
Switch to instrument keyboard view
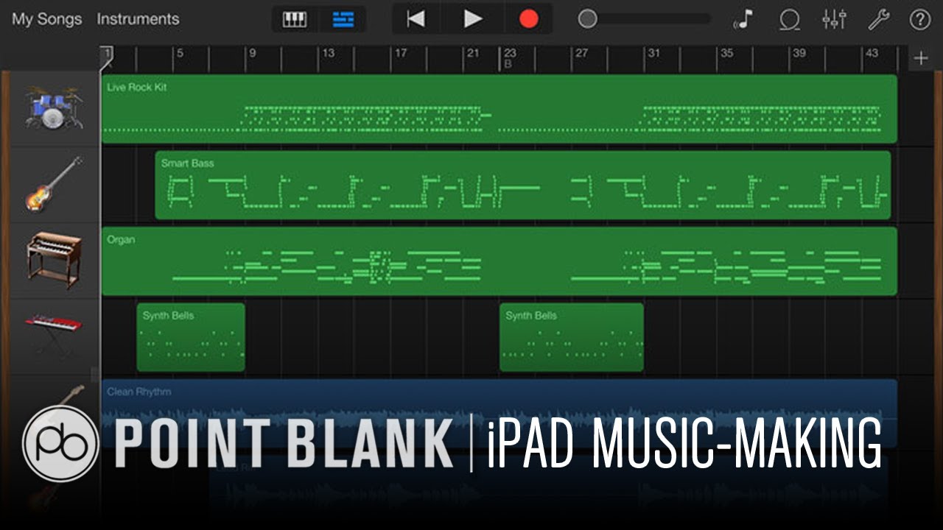click(x=295, y=19)
